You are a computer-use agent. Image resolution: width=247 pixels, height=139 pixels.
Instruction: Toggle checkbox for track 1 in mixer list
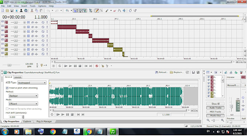tap(208, 77)
